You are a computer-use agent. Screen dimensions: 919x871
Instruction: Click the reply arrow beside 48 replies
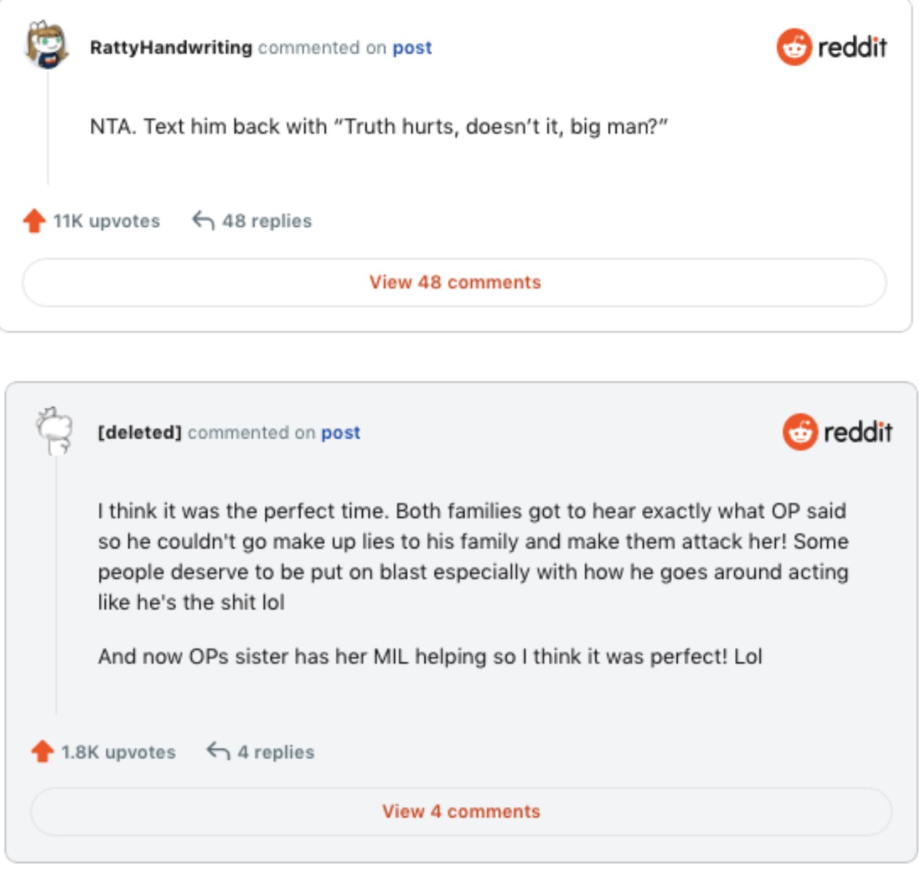(203, 220)
